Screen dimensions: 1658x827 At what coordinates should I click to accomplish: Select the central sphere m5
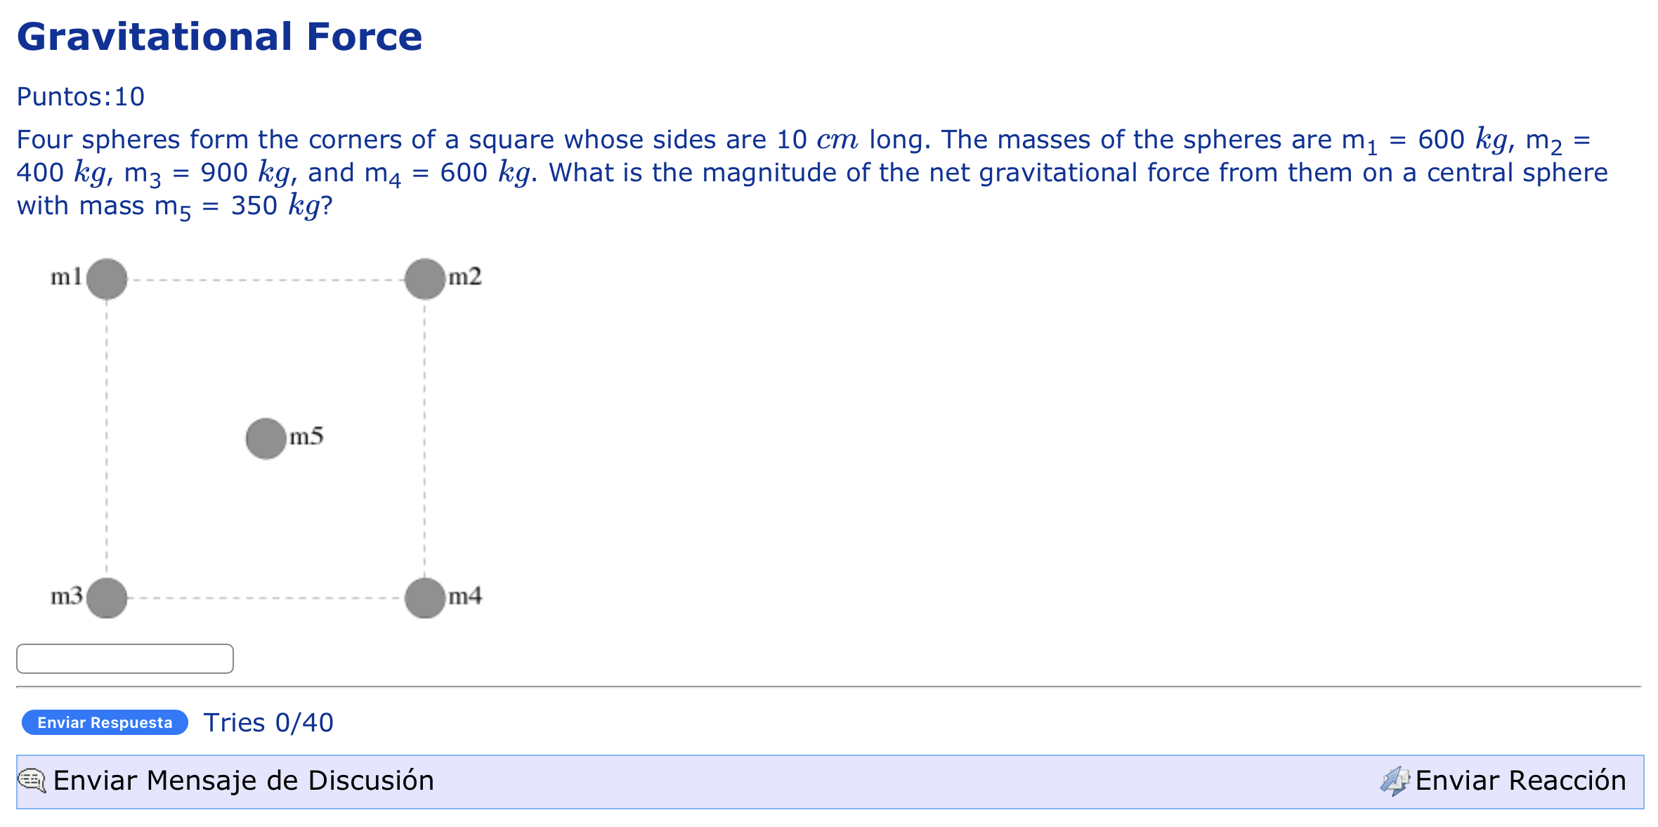pyautogui.click(x=265, y=438)
